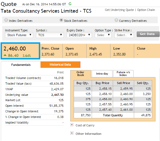Open the Instrument Type dropdown
The height and width of the screenshot is (141, 160).
tap(19, 35)
